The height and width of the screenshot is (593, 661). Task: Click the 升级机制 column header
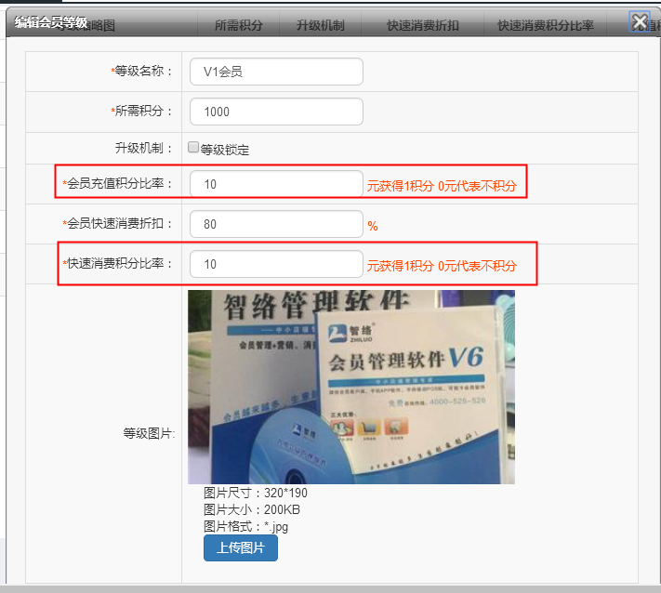[x=321, y=25]
